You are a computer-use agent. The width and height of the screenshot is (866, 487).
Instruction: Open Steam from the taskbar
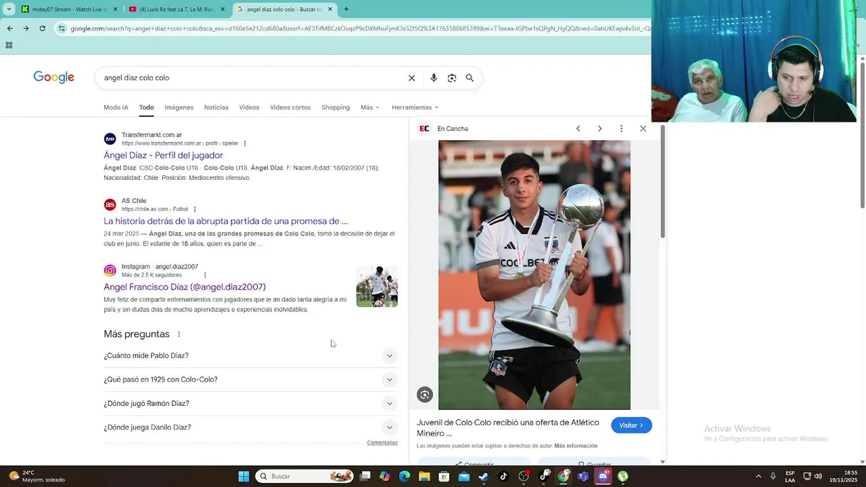[483, 476]
